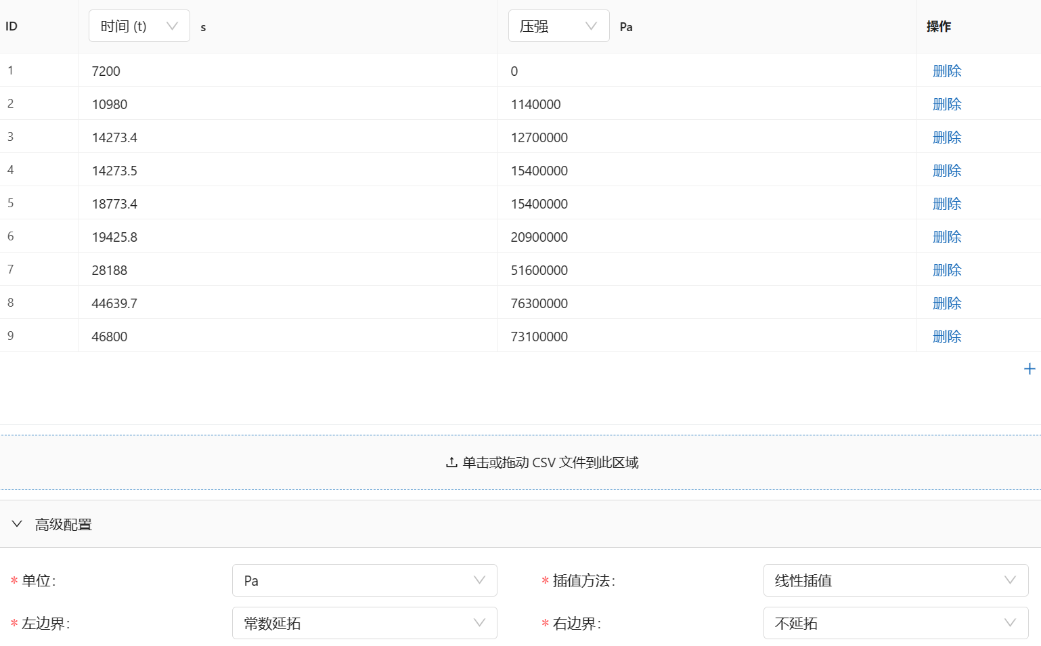The width and height of the screenshot is (1041, 646).
Task: Click 单击或拖动 CSV 文件到此区域 upload area
Action: [520, 462]
